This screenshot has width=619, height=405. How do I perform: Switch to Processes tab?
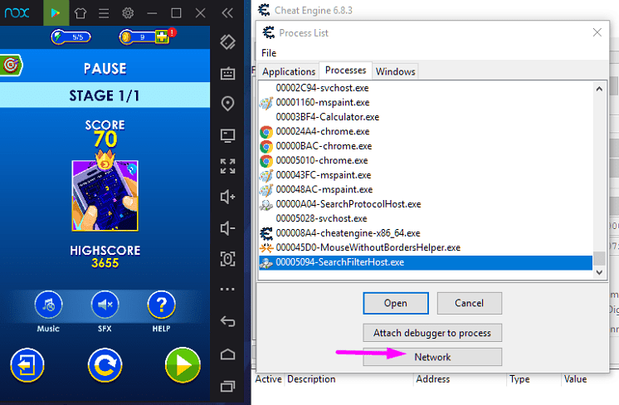pos(345,71)
